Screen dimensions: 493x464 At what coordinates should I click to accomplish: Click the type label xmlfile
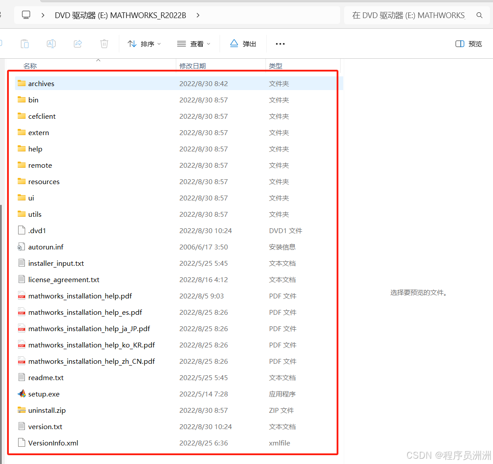(280, 443)
